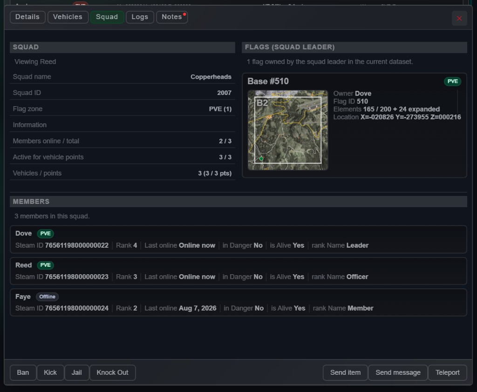Click Squad ID value 2007

point(224,93)
